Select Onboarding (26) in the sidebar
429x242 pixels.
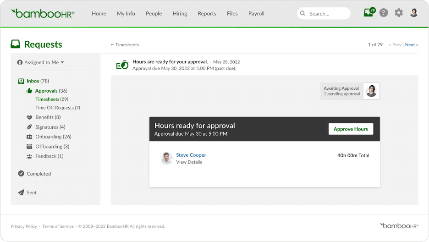click(x=53, y=137)
